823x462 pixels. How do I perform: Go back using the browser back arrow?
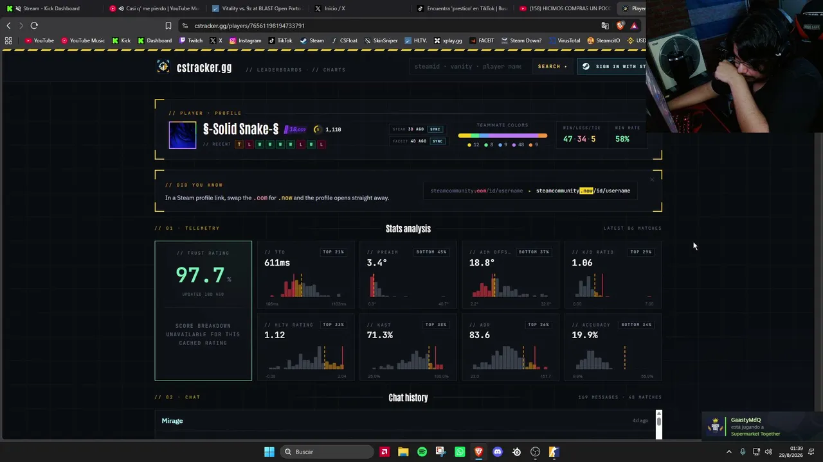pos(8,26)
